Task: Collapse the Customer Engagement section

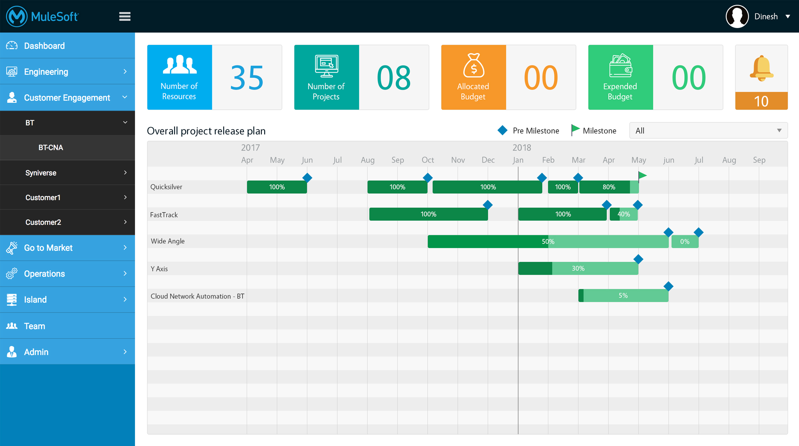Action: (67, 98)
